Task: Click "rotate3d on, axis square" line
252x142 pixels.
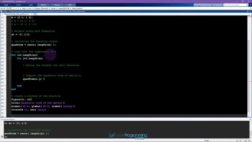Action: point(29,110)
